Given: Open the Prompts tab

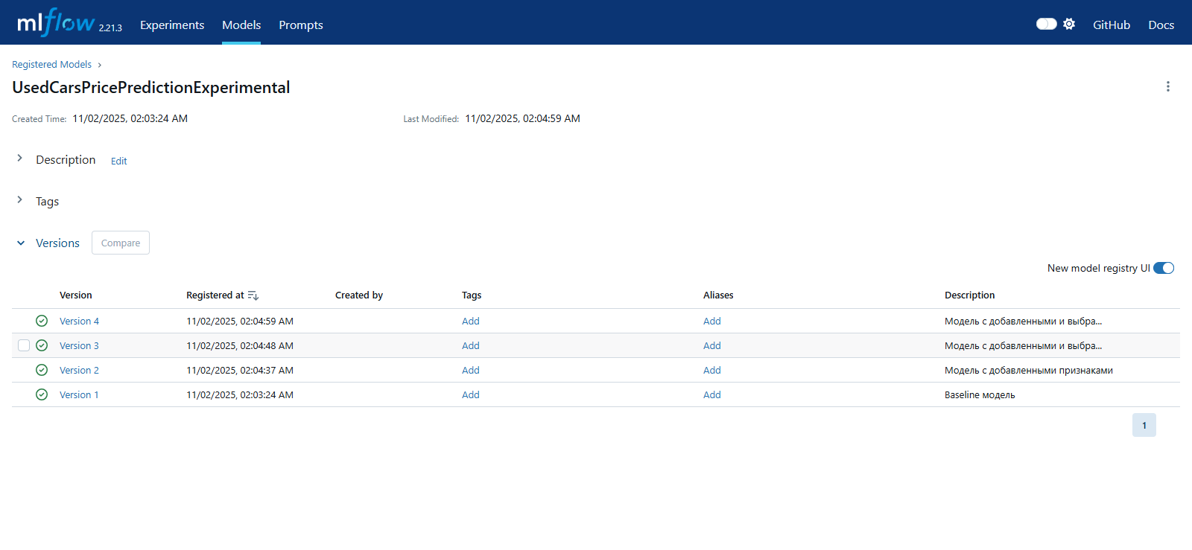Looking at the screenshot, I should click(x=301, y=25).
